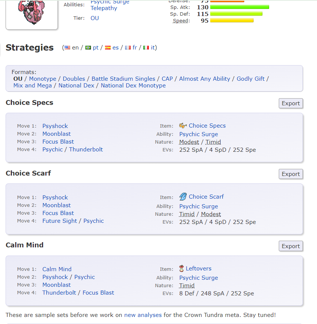Export the Calm Mind set
Viewport: 317px width, 324px height.
[x=291, y=246]
